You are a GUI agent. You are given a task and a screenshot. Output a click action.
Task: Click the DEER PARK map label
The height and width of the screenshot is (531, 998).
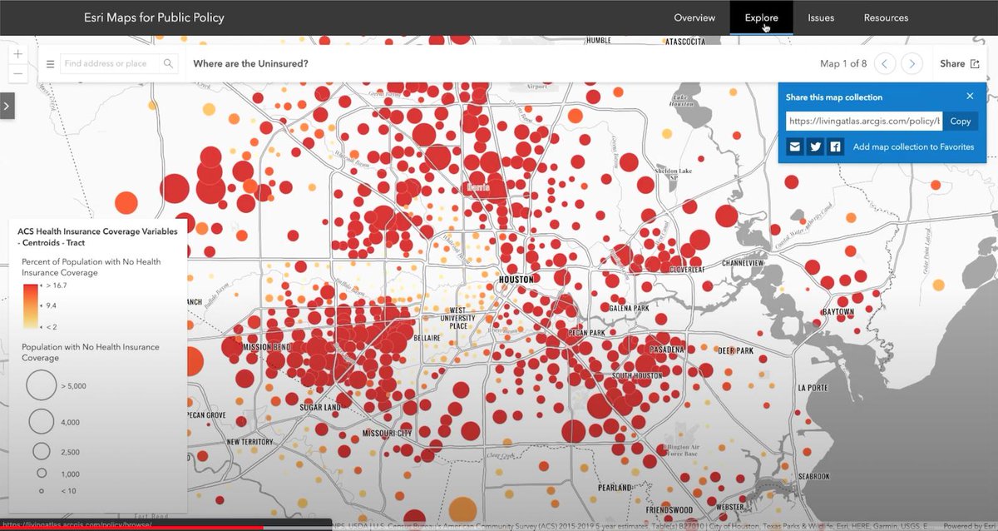(735, 350)
